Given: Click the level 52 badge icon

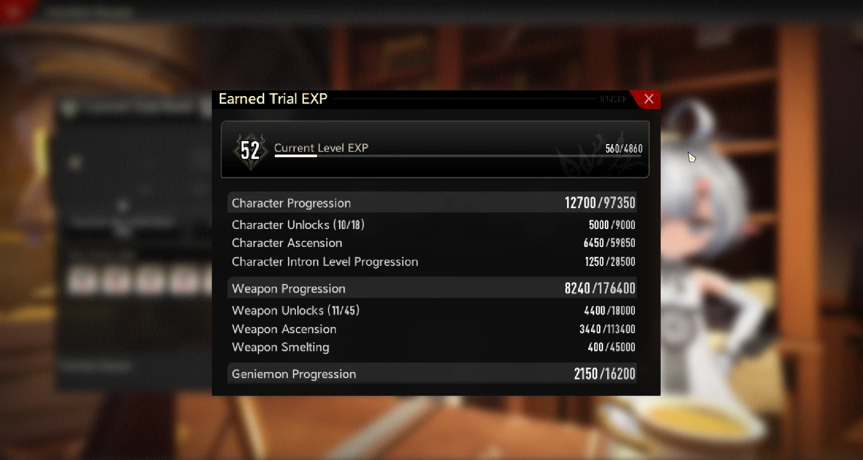Looking at the screenshot, I should coord(250,150).
